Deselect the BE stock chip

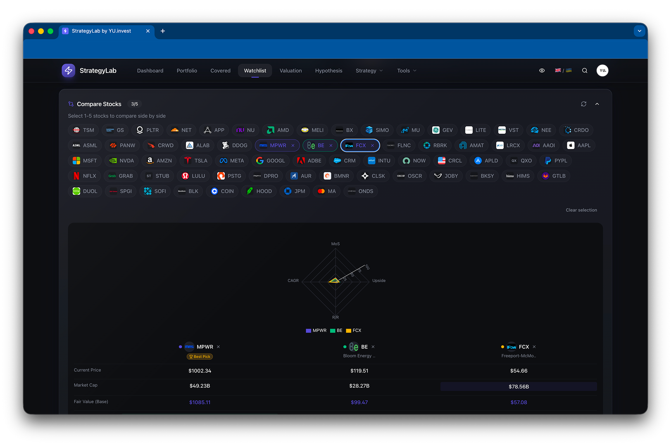pyautogui.click(x=331, y=145)
